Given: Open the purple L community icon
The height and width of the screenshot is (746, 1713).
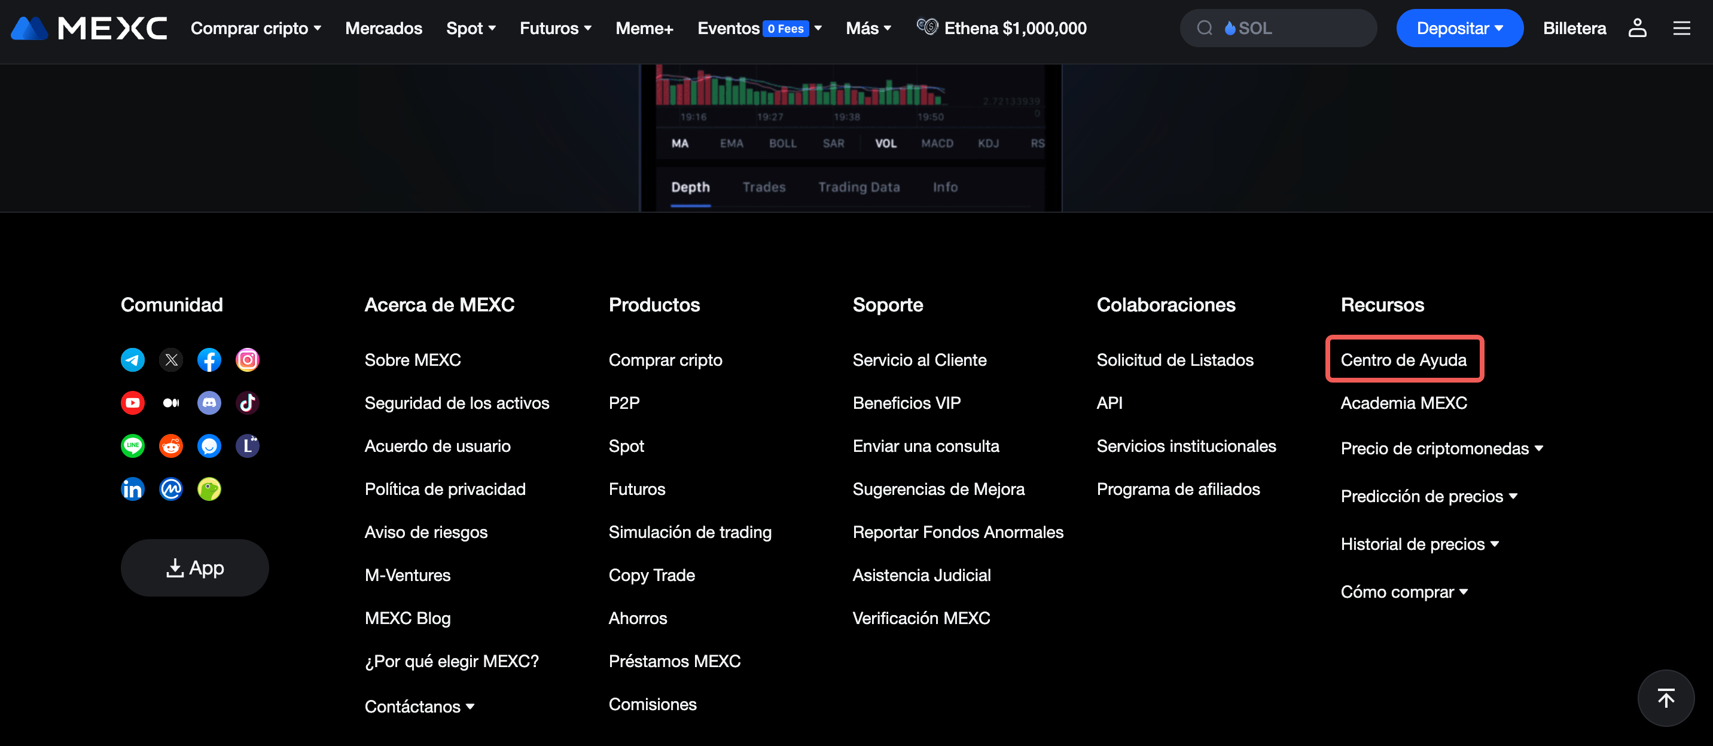Looking at the screenshot, I should tap(248, 446).
